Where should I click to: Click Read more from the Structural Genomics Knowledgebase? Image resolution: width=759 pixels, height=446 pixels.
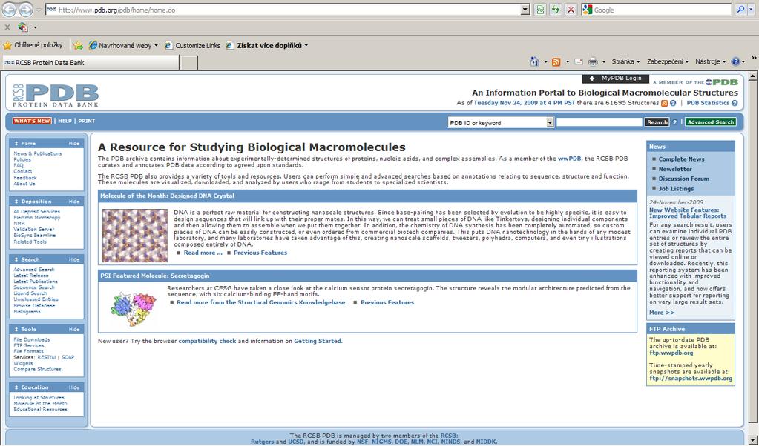(x=261, y=302)
